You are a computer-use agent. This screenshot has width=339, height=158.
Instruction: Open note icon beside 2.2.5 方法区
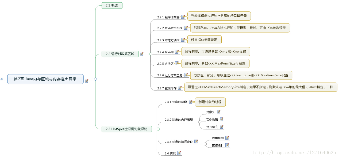pyautogui.click(x=177, y=63)
